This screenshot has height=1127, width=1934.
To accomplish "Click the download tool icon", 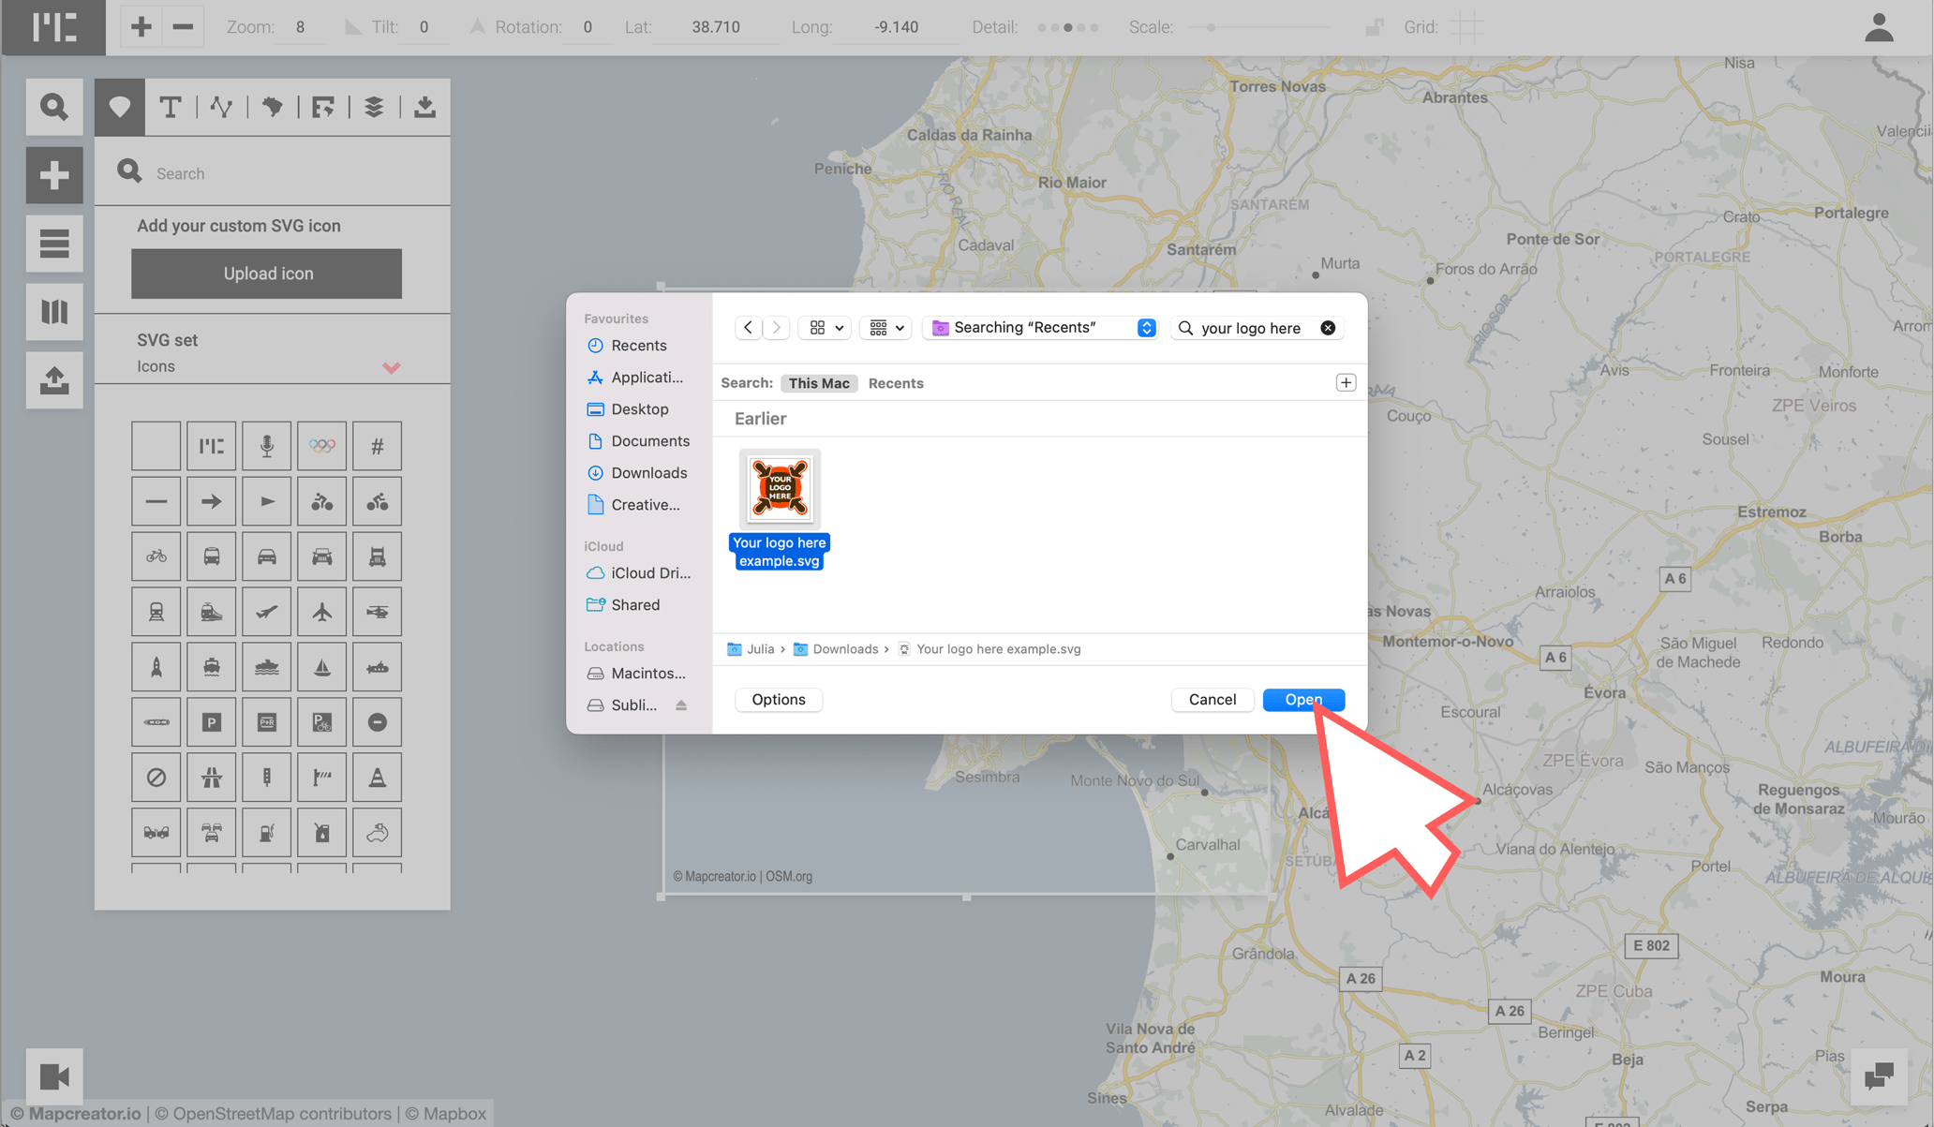I will click(x=424, y=107).
